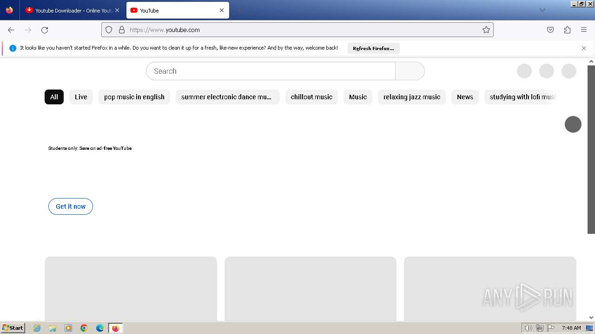The width and height of the screenshot is (595, 334).
Task: Switch to the Youtube Downloader tab
Action: click(73, 10)
